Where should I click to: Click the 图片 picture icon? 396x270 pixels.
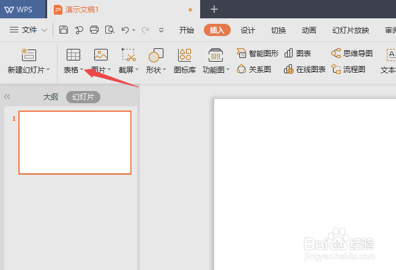click(101, 55)
